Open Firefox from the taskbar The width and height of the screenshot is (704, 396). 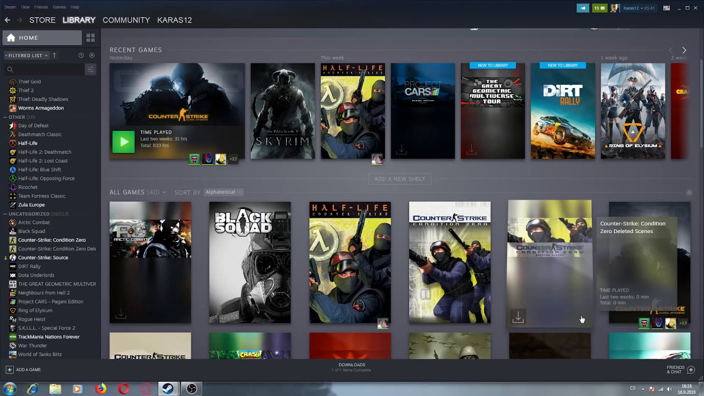click(101, 389)
